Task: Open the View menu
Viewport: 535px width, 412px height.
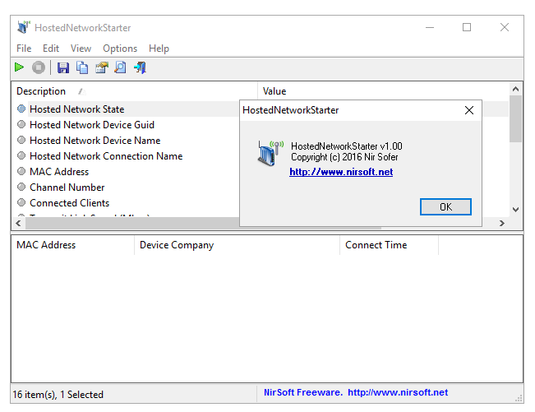Action: 81,49
